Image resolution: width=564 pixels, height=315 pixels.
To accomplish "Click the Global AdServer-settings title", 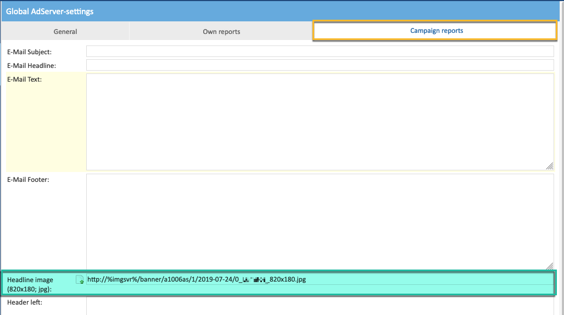I will pos(49,12).
